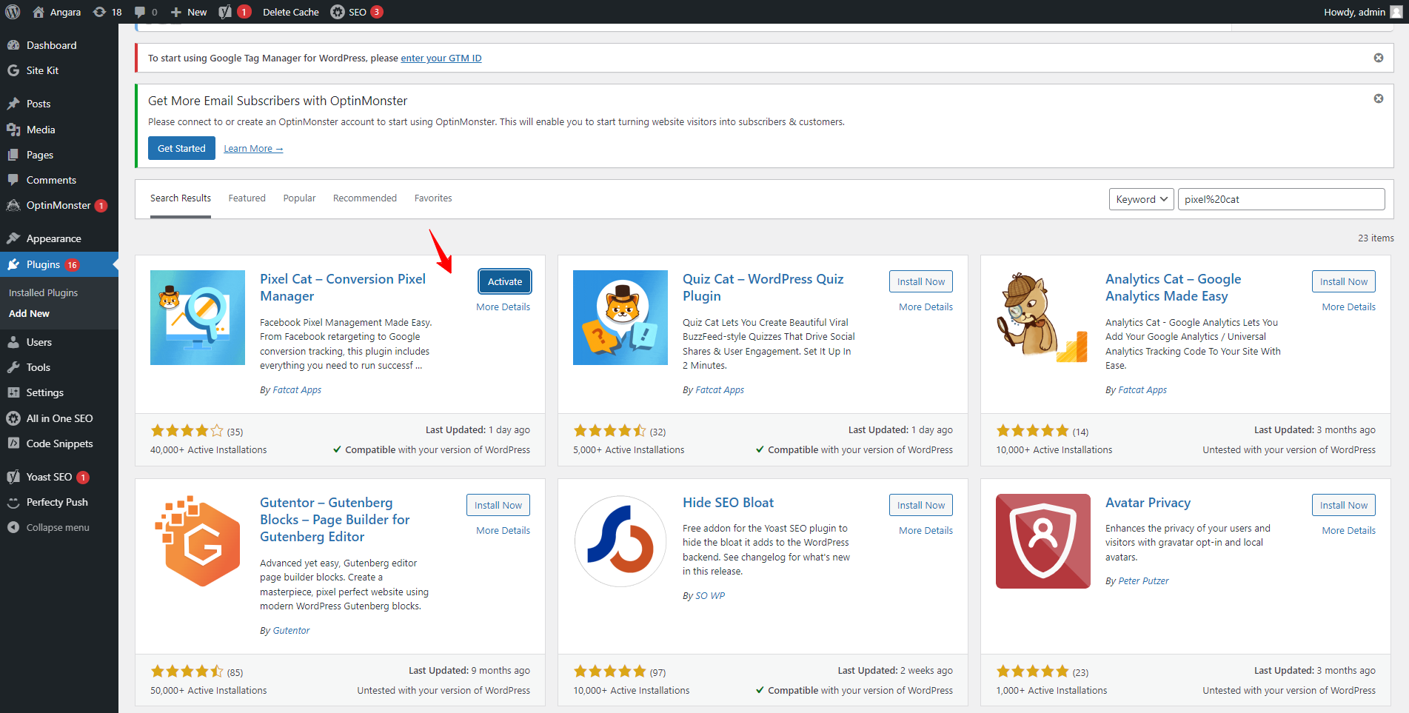Open the Gutentor hexagon logo thumbnail
Viewport: 1409px width, 713px height.
(198, 541)
